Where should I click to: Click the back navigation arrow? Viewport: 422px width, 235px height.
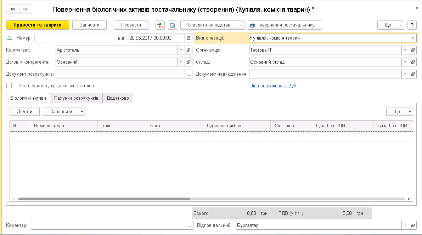click(13, 9)
